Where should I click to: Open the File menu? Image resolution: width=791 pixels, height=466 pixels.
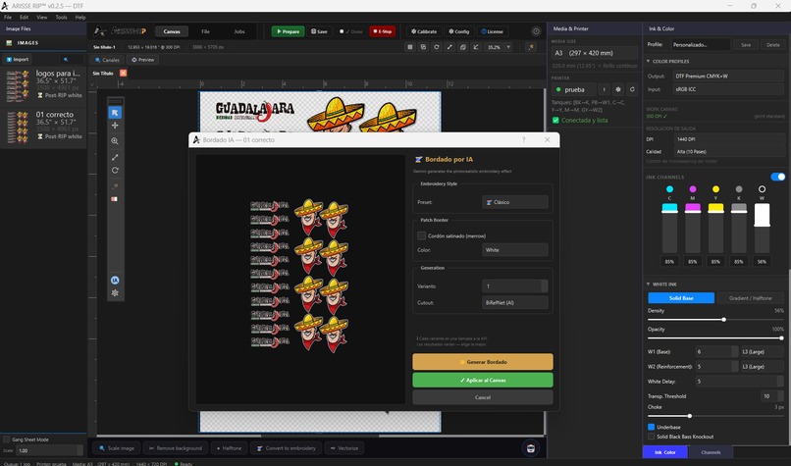(8, 17)
